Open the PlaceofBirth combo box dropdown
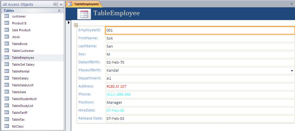 click(292, 71)
